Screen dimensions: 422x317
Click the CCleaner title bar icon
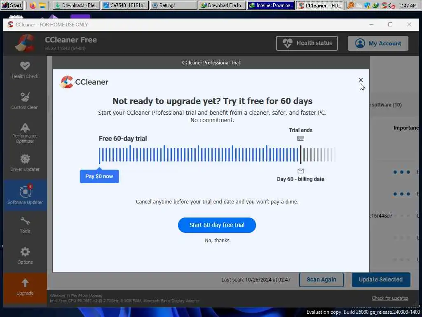pyautogui.click(x=10, y=24)
